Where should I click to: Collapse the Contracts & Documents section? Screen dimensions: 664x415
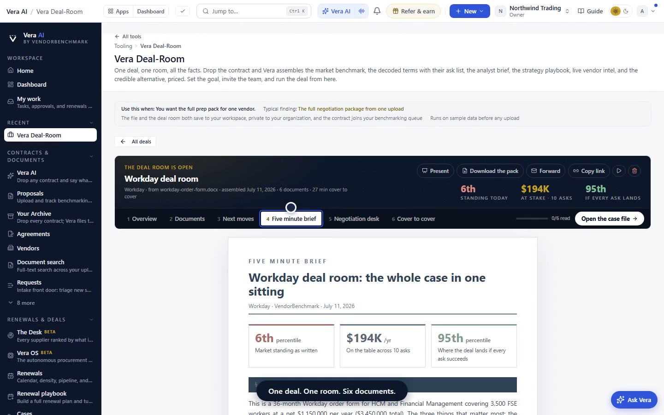click(91, 156)
